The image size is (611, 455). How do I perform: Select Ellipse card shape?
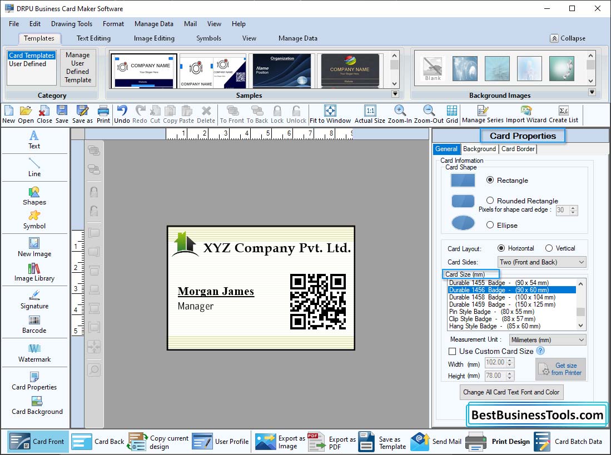point(490,225)
